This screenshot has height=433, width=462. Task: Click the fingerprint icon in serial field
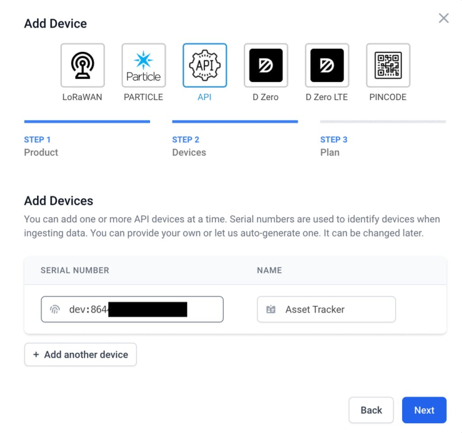pos(55,309)
